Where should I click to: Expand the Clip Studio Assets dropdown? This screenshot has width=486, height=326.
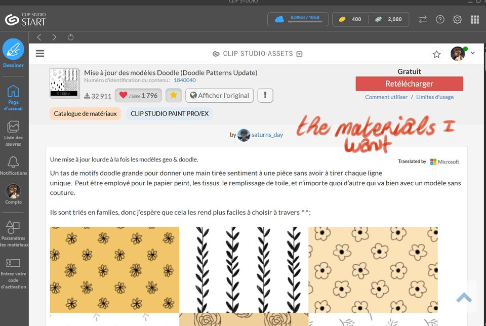click(x=299, y=54)
